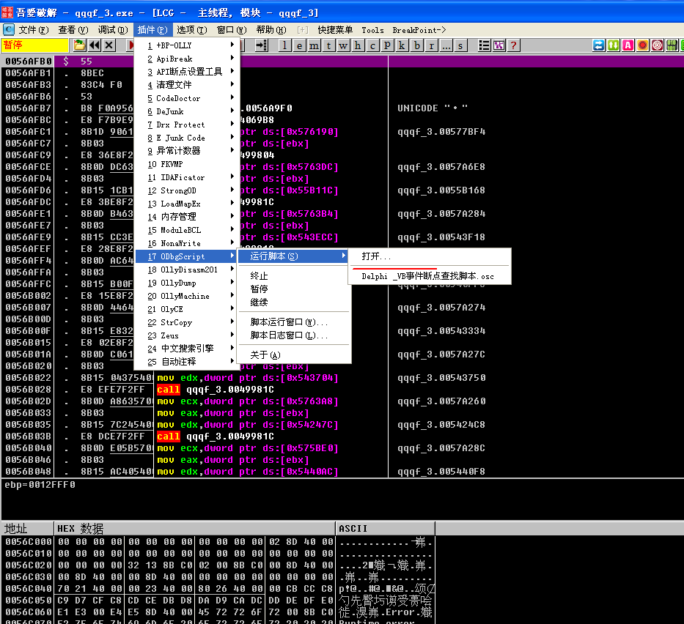The image size is (684, 624).
Task: Run the Delphi _VB事件断点查找脚本.osc script
Action: [430, 276]
